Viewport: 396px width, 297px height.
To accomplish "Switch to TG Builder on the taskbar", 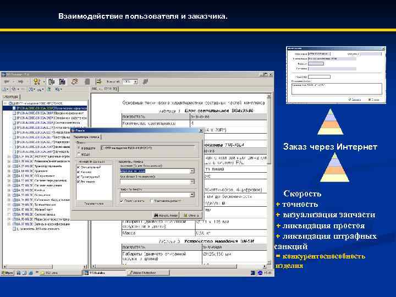I will click(104, 273).
